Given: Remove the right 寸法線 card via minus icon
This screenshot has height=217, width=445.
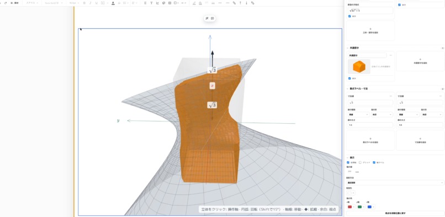Looking at the screenshot, I should 441,96.
